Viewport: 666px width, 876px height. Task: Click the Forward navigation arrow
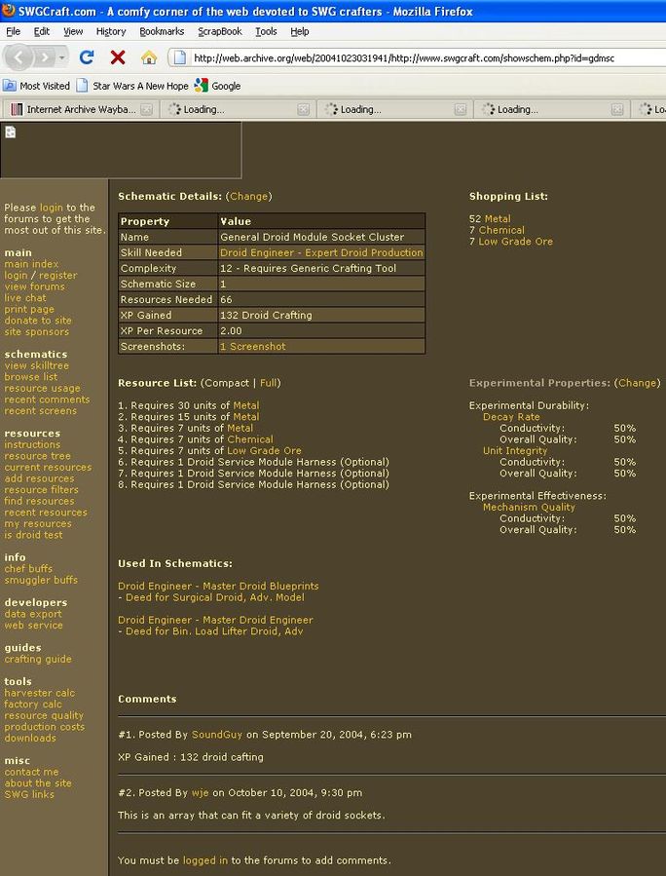(x=45, y=57)
